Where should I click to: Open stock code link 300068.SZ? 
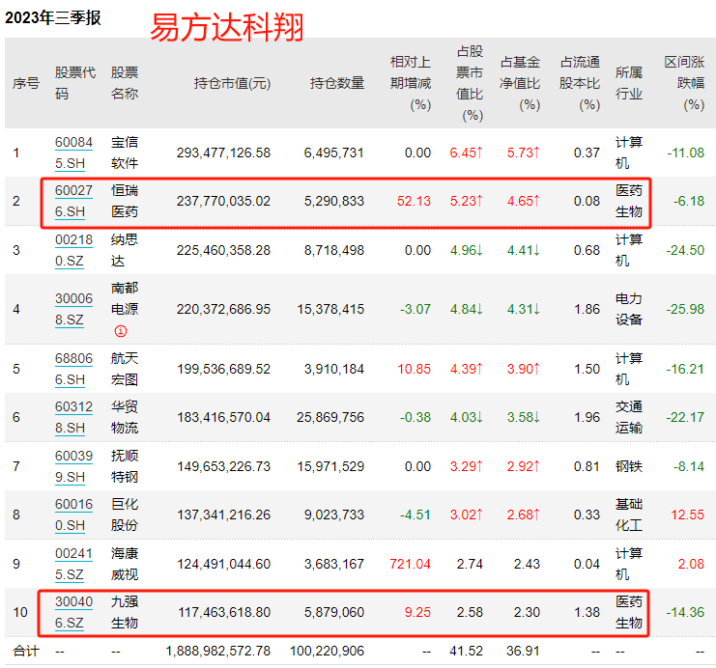click(x=73, y=309)
